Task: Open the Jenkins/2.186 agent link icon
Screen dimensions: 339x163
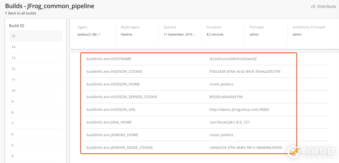Action: (99, 34)
